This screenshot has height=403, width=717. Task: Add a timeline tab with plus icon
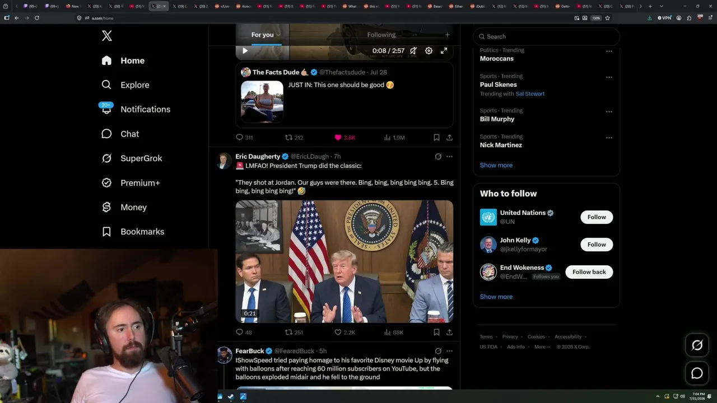(447, 35)
